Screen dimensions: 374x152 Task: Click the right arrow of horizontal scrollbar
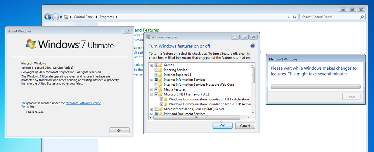point(248,118)
